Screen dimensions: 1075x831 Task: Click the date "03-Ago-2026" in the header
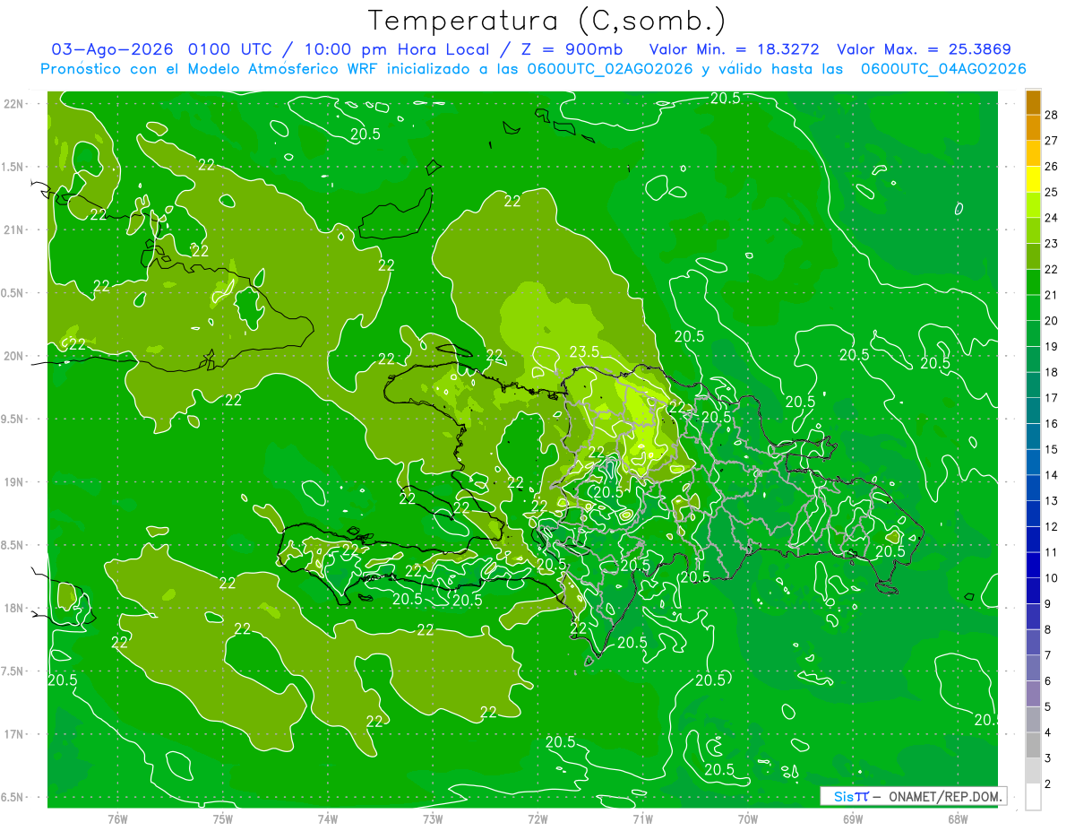(113, 48)
